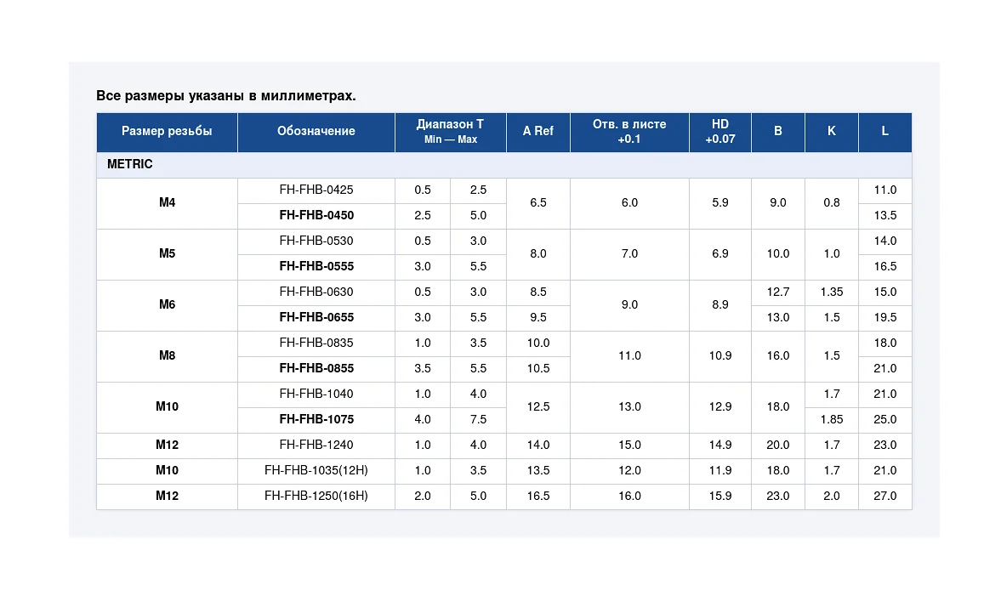Select the FH-FHB-0555 designation cell
Image resolution: width=1001 pixels, height=596 pixels.
pos(316,267)
